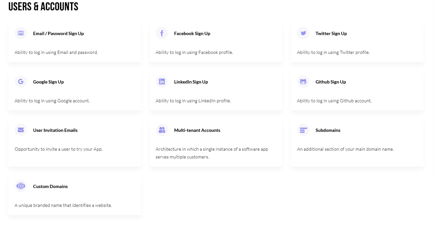The image size is (435, 228).
Task: Click the Google G icon
Action: tap(21, 82)
